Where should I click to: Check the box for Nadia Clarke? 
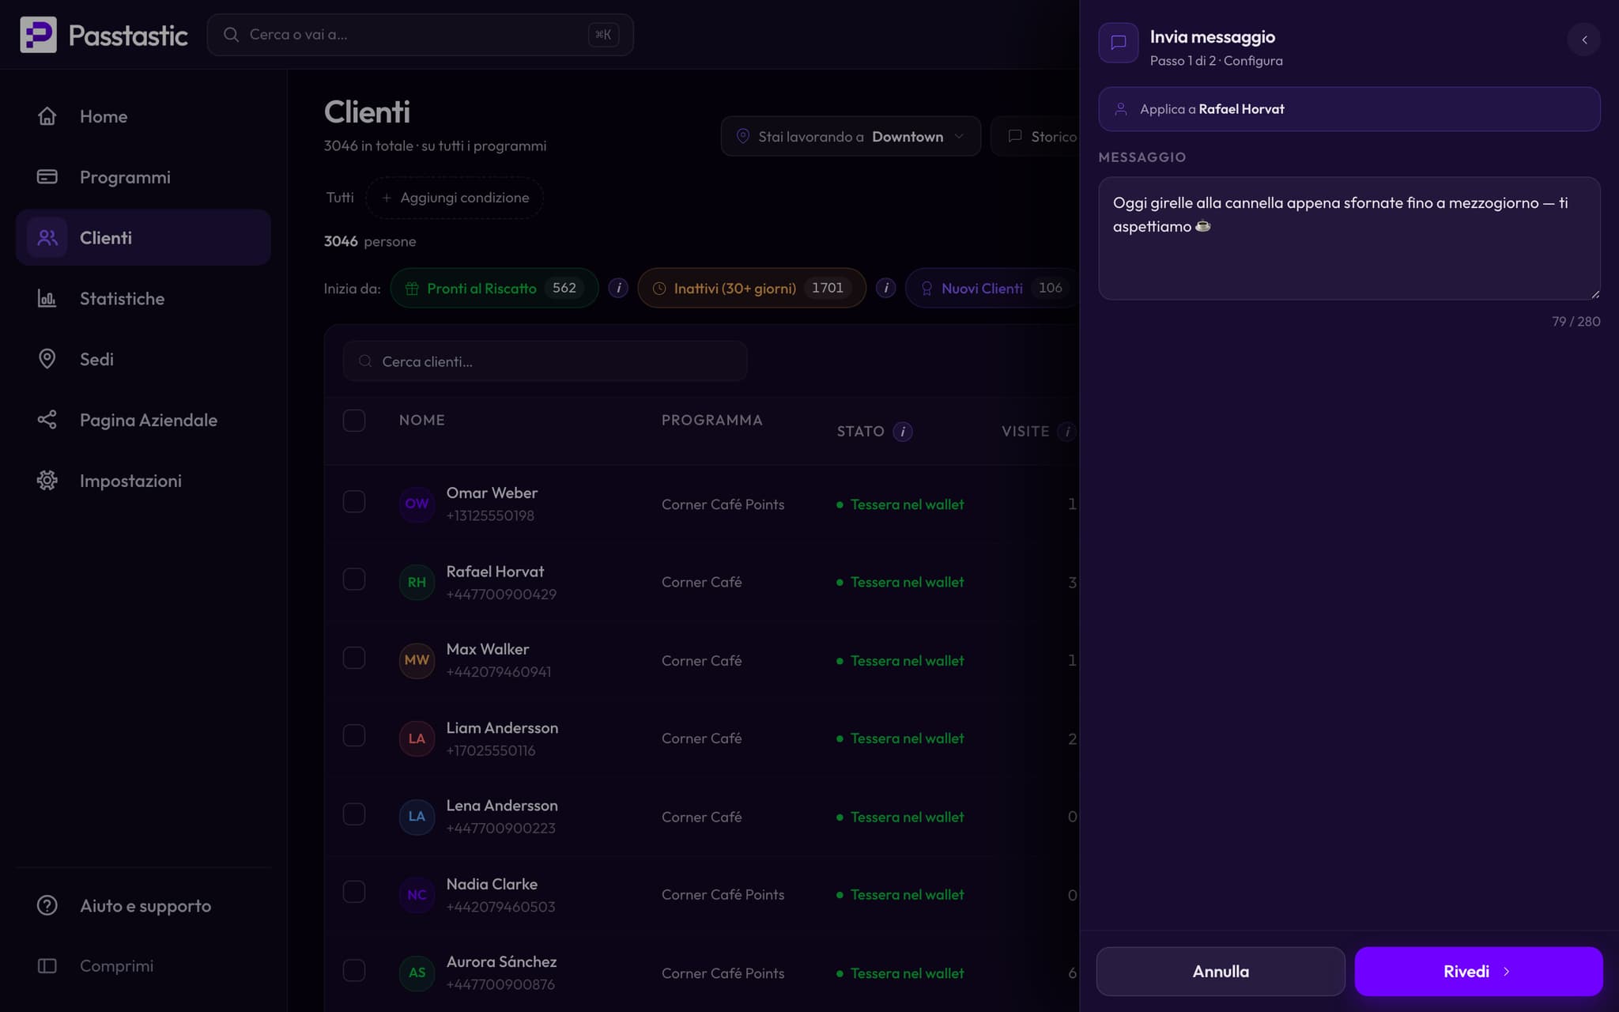(x=354, y=892)
